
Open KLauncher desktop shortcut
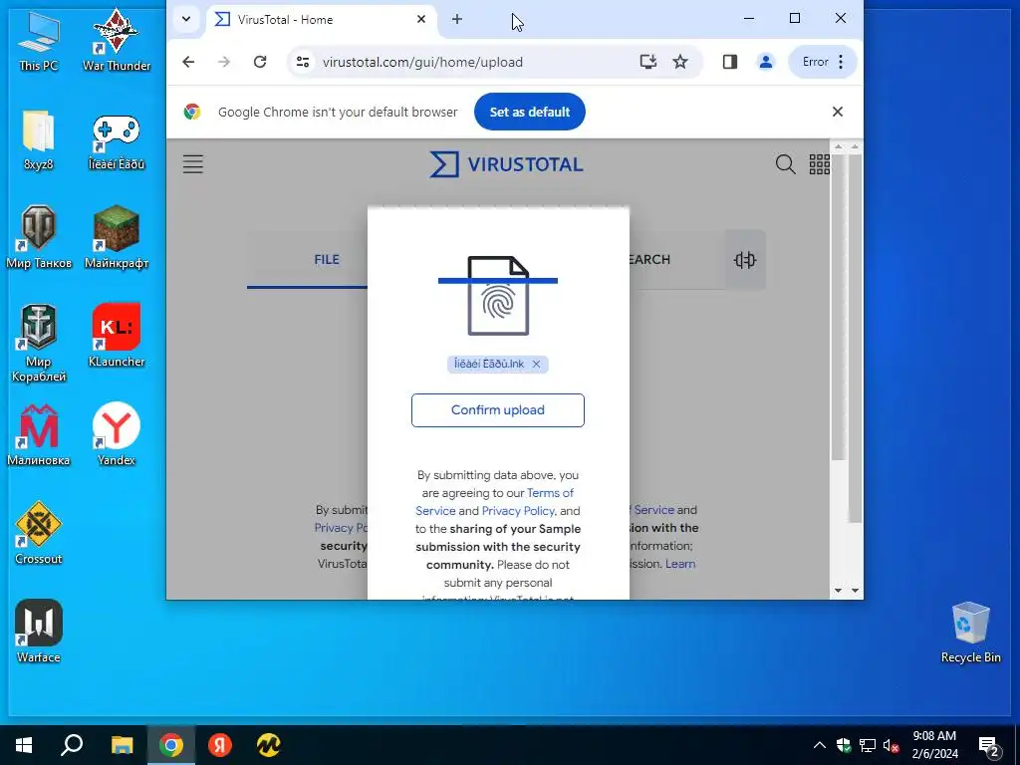(117, 337)
